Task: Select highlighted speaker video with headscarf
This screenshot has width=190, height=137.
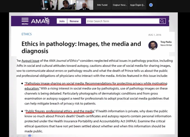Action: (x=67, y=5)
